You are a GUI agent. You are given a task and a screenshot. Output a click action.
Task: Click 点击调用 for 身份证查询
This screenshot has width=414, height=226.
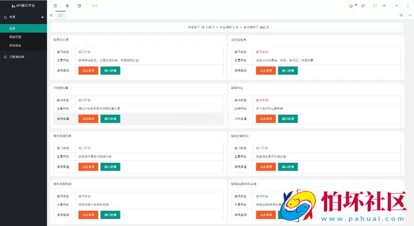tap(266, 71)
